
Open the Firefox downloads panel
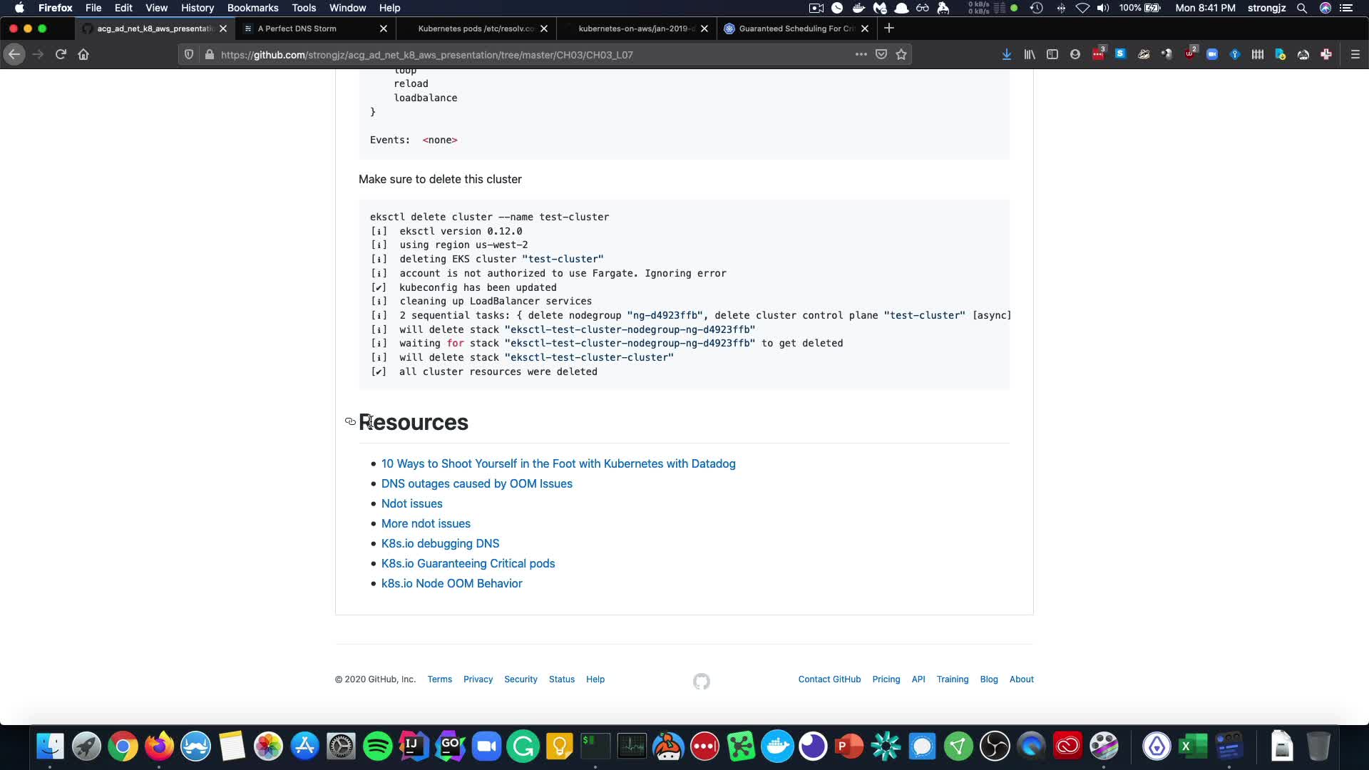tap(1006, 54)
